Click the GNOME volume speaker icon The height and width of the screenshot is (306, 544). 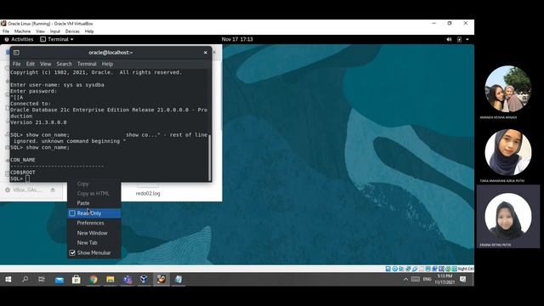[449, 39]
